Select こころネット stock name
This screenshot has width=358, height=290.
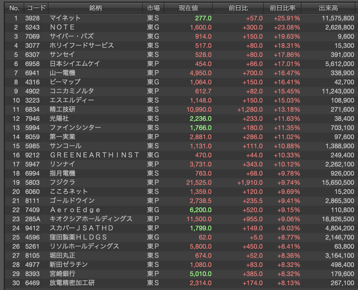[x=69, y=191]
